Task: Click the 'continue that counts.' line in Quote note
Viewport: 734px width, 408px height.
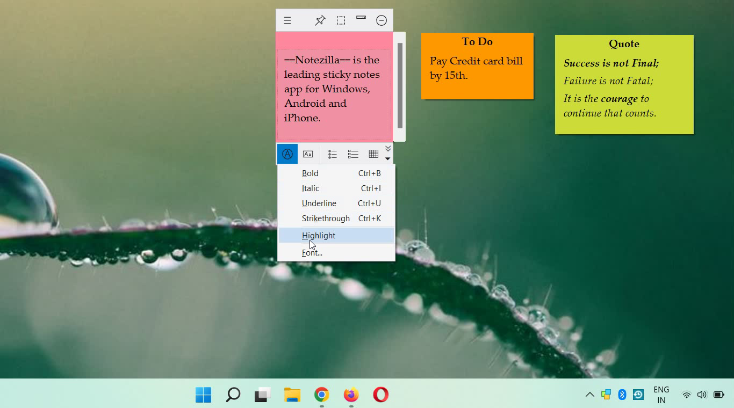Action: (x=610, y=113)
